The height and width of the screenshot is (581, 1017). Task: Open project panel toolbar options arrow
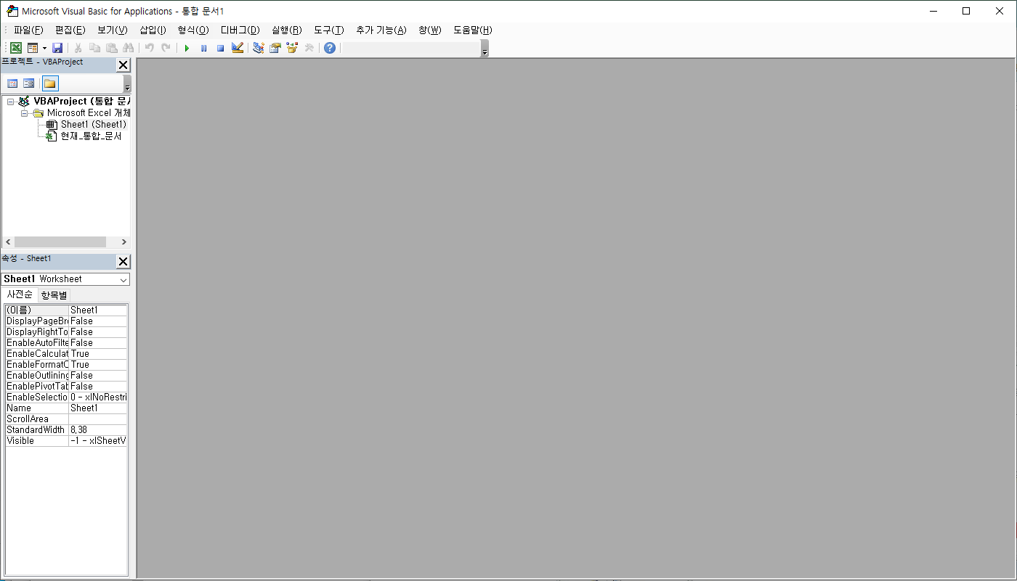tap(127, 83)
